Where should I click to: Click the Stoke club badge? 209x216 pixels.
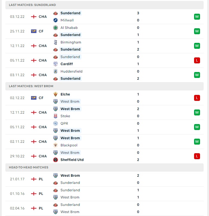(56, 116)
